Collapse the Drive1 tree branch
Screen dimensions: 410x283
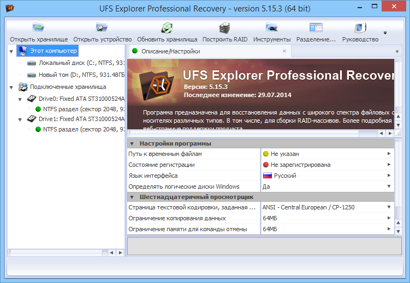pos(20,120)
